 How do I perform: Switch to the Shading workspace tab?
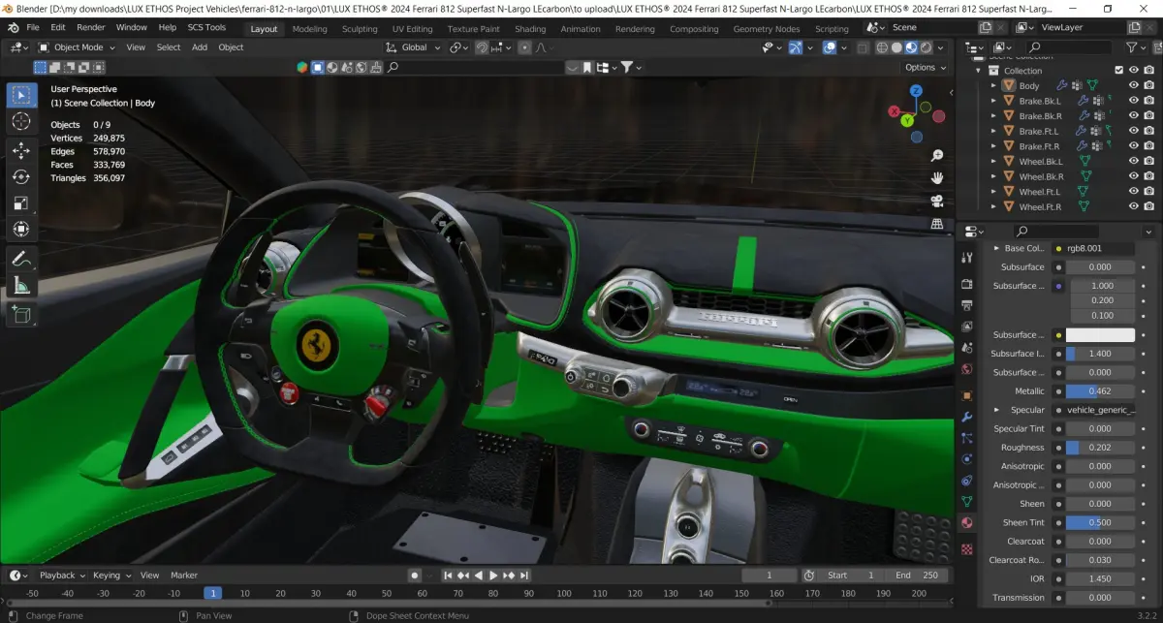[x=530, y=29]
